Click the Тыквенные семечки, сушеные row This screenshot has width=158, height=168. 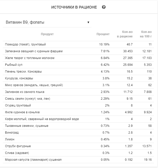27,126
